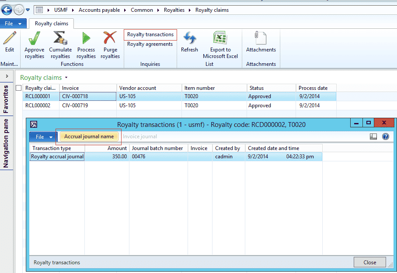Click Cumulate royalties sigma icon
This screenshot has width=397, height=273.
pyautogui.click(x=60, y=38)
